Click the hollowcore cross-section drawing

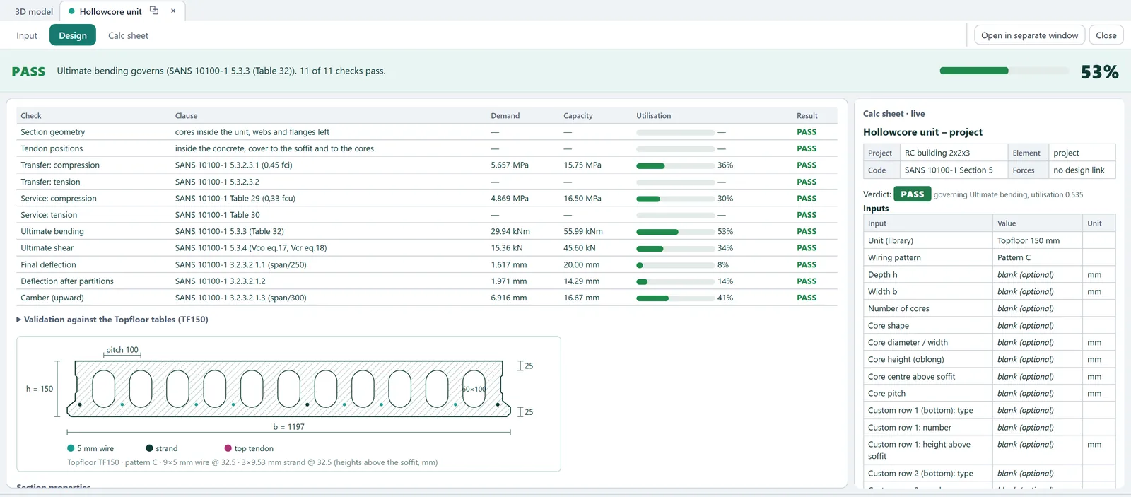pyautogui.click(x=289, y=388)
